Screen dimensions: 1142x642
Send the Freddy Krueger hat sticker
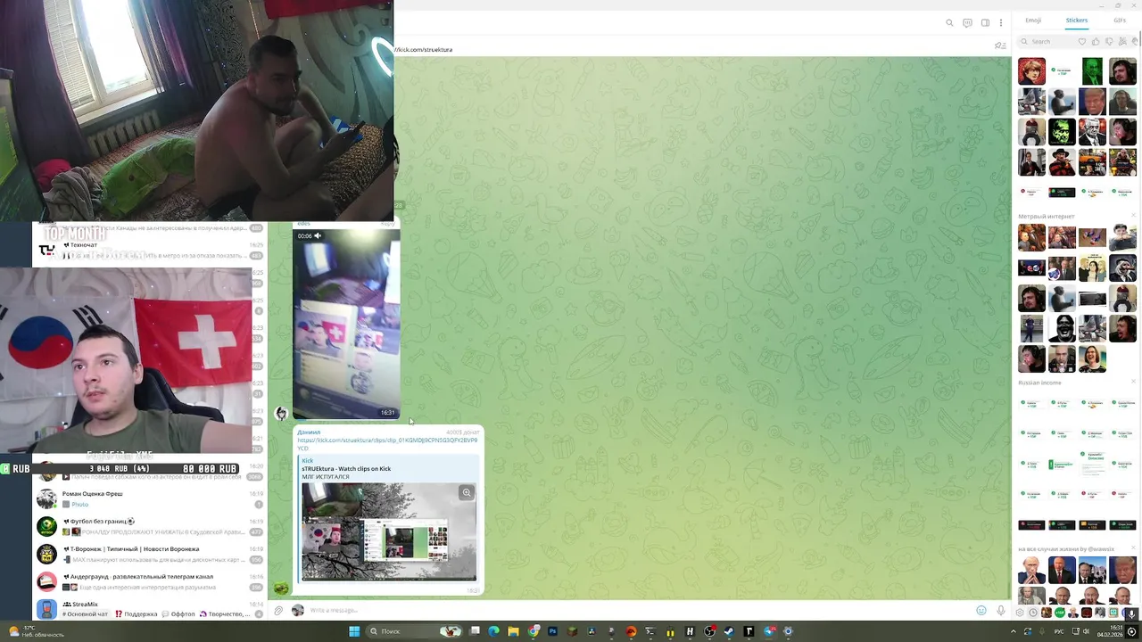[x=1062, y=162]
